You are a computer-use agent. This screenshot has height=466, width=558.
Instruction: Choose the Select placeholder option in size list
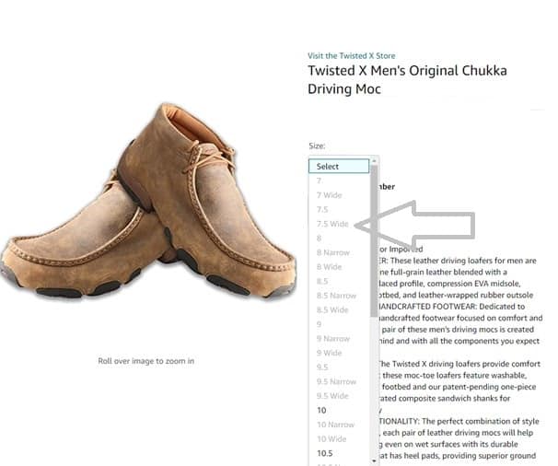339,167
